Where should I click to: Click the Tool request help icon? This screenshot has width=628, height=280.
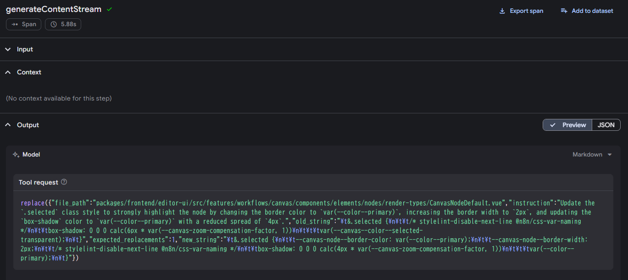pos(64,182)
